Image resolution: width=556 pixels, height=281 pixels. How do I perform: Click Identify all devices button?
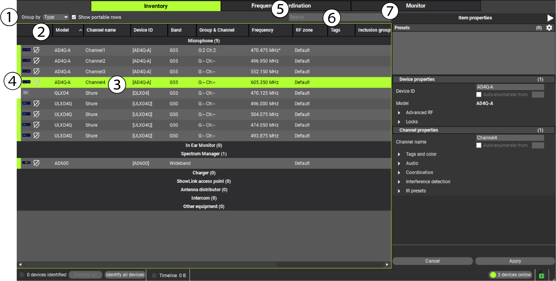[x=125, y=275]
